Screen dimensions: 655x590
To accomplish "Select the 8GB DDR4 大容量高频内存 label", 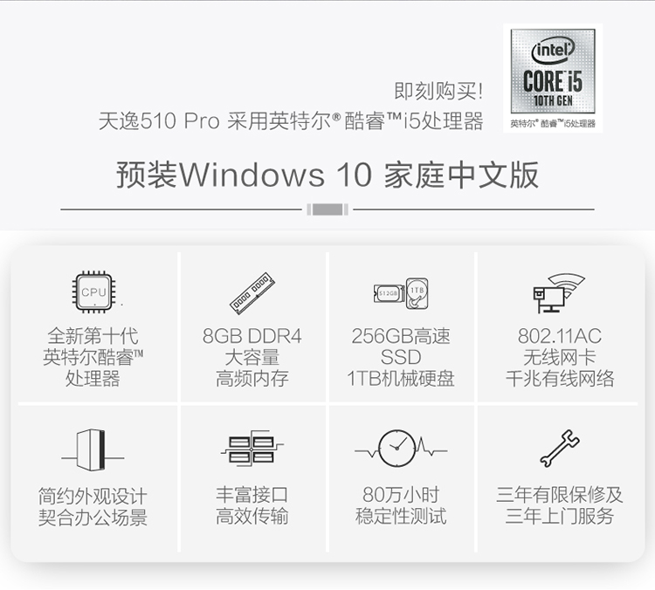I will point(252,357).
